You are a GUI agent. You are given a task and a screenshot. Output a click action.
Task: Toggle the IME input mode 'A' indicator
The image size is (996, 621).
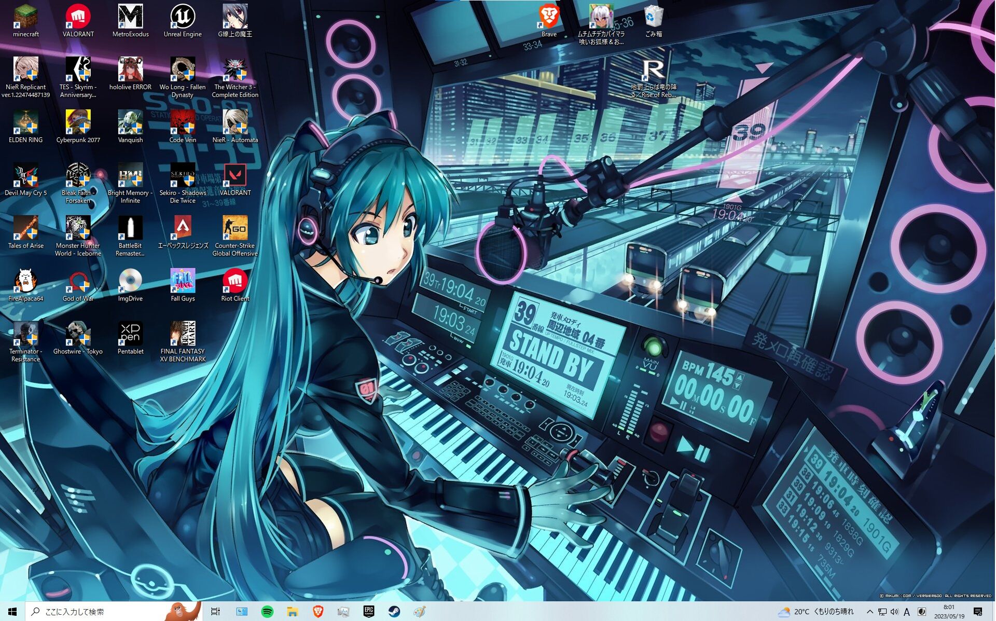pyautogui.click(x=907, y=612)
